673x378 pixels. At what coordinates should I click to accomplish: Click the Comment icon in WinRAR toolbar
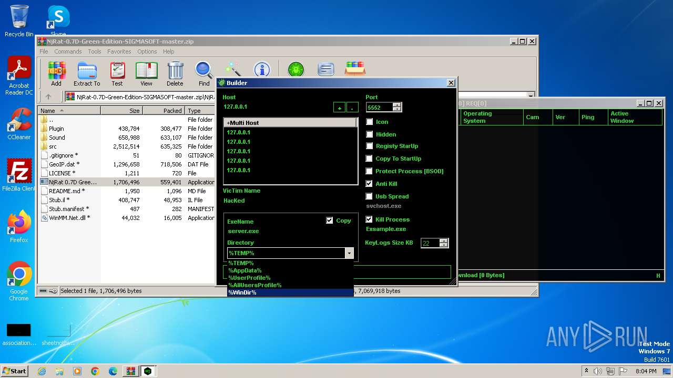[x=326, y=69]
